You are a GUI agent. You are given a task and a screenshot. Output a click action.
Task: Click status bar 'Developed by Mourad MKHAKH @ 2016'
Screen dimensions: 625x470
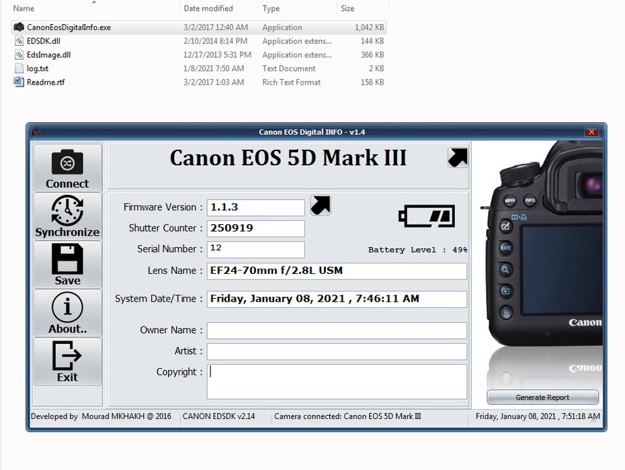tap(101, 416)
